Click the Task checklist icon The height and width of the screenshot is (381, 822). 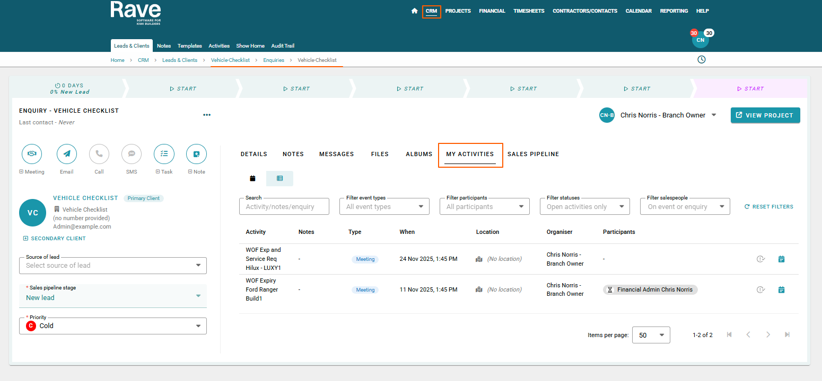[x=164, y=154]
